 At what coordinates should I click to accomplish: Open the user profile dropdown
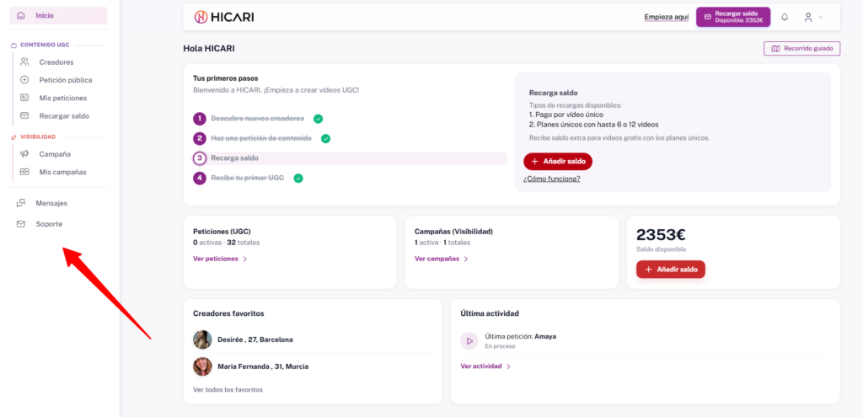coord(812,17)
